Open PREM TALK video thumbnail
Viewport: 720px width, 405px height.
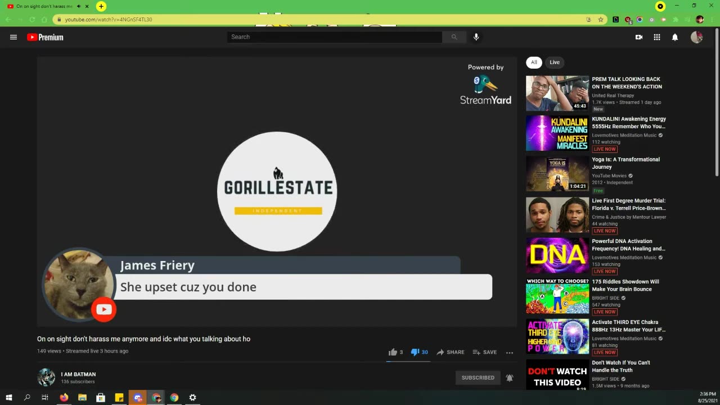click(x=557, y=93)
